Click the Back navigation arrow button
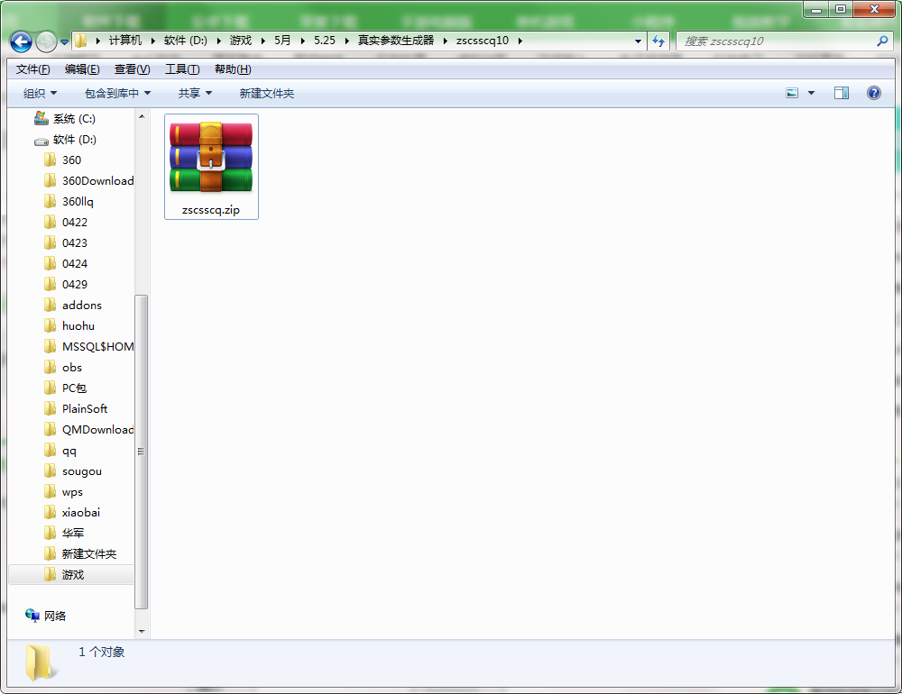 point(22,41)
